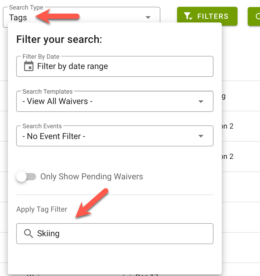Click the Skiing tag filter input
Image resolution: width=260 pixels, height=276 pixels.
(115, 234)
